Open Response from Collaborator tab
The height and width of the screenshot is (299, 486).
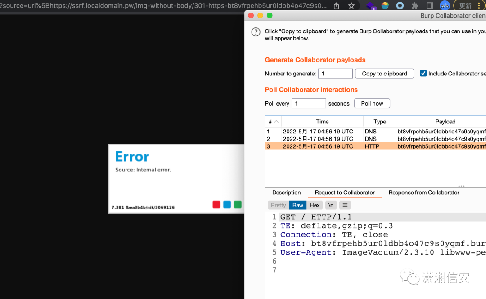(424, 193)
